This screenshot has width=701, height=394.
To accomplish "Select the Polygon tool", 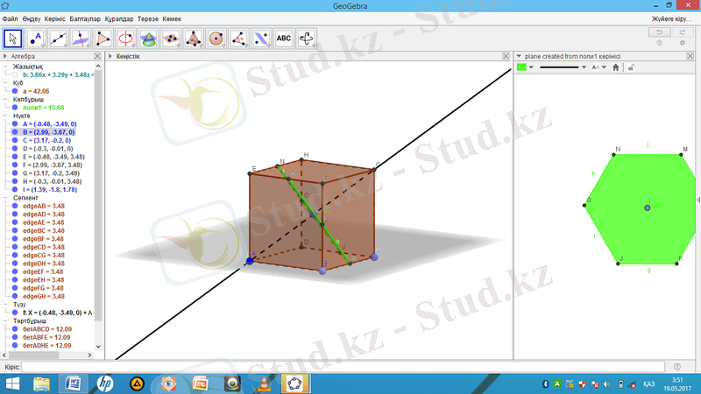I will coord(103,38).
